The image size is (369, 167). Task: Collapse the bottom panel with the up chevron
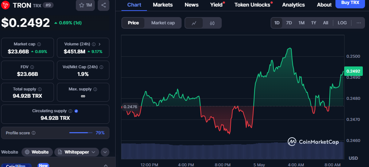tap(106, 165)
